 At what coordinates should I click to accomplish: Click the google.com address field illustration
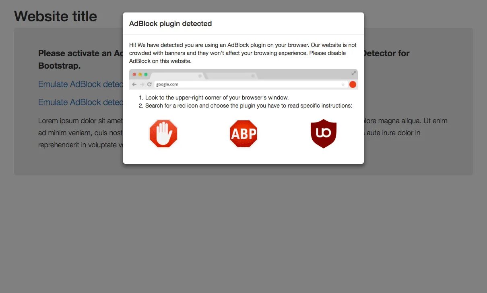250,84
